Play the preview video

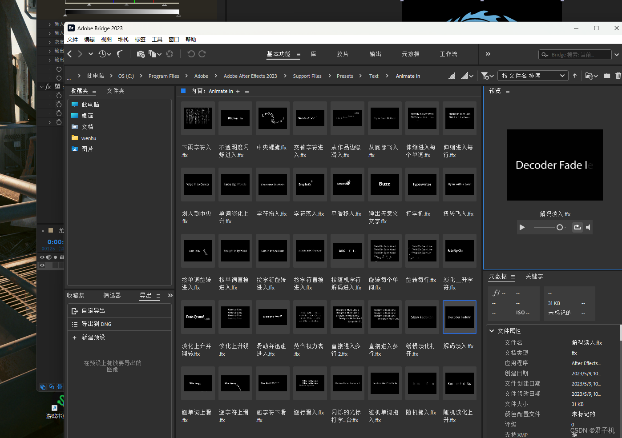pyautogui.click(x=522, y=227)
